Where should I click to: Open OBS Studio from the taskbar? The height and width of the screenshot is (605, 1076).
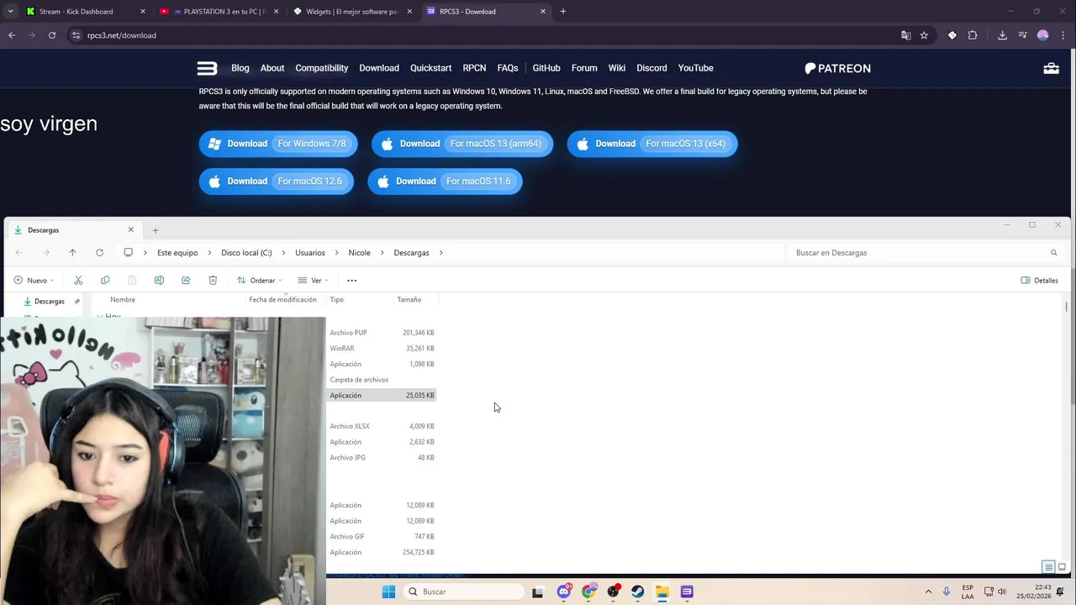pyautogui.click(x=613, y=592)
